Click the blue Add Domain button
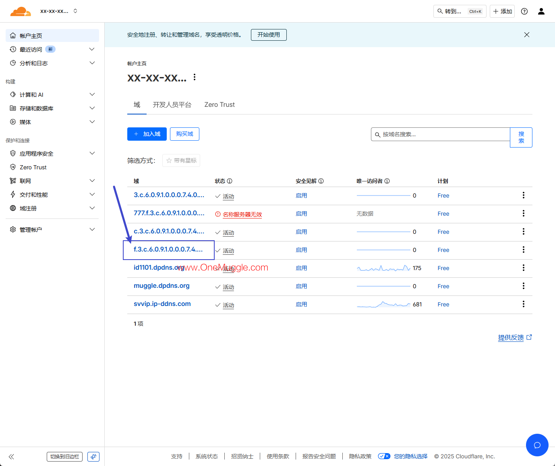Image resolution: width=555 pixels, height=466 pixels. coord(147,134)
